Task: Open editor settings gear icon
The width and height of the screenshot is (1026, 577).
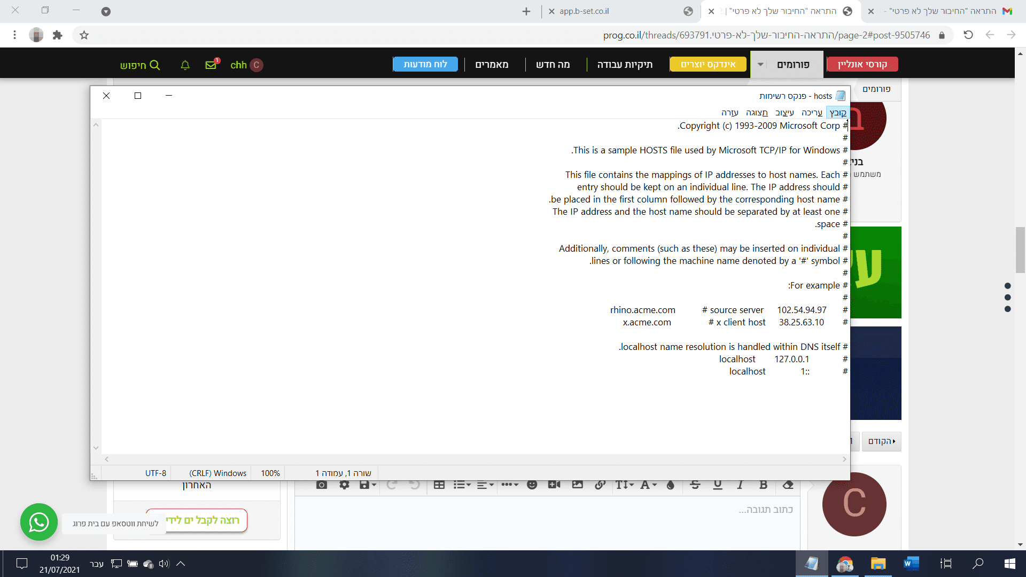Action: coord(344,485)
